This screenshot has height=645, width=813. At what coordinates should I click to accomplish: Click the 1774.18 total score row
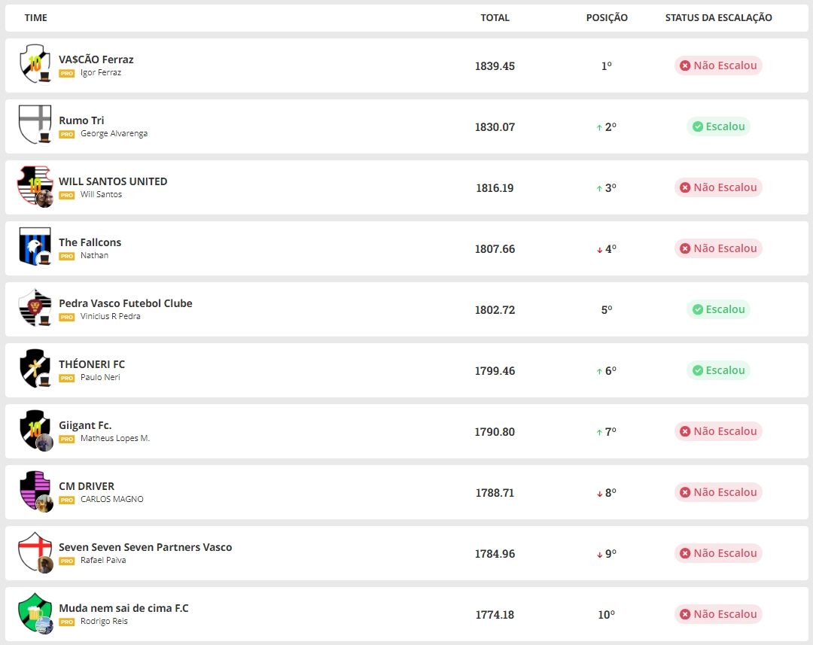coord(495,615)
